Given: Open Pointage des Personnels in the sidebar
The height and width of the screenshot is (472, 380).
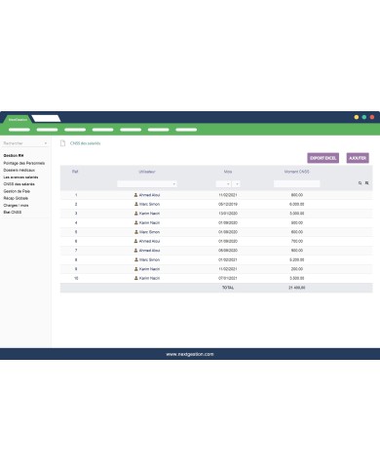Looking at the screenshot, I should [24, 163].
